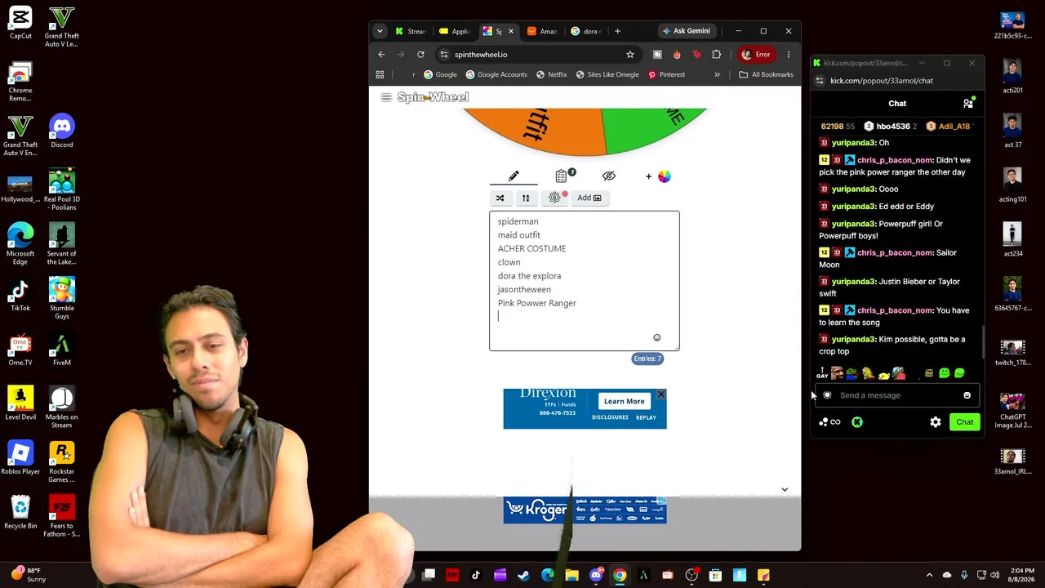This screenshot has width=1045, height=588.
Task: Click the green Kick logo in chat footer
Action: (857, 422)
